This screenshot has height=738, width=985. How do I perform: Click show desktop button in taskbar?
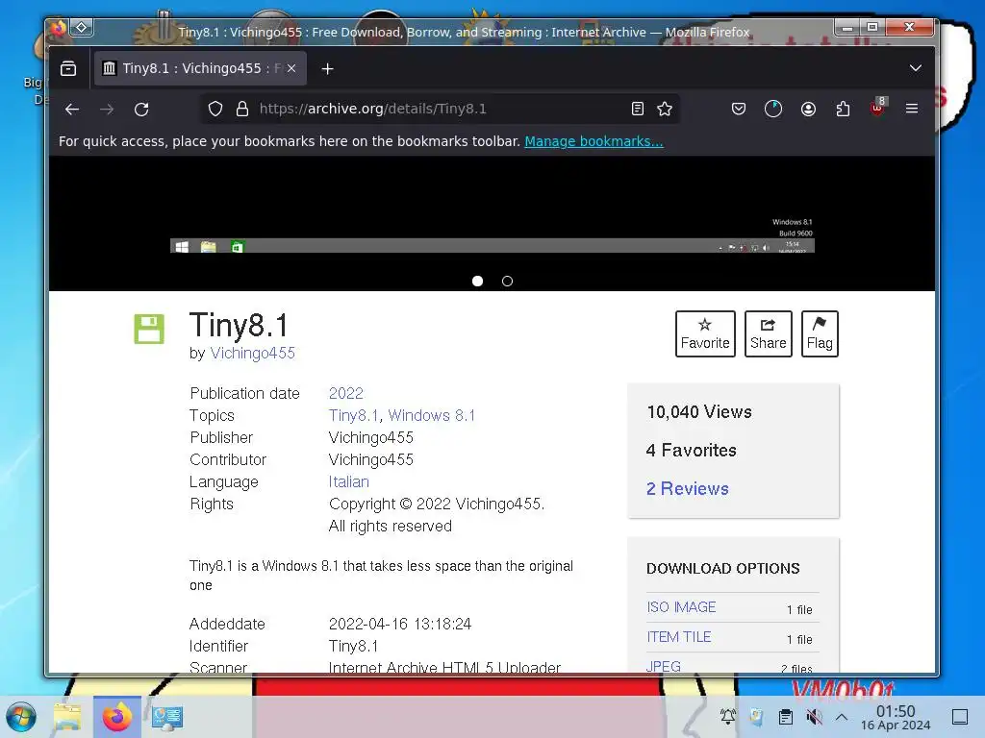tap(960, 717)
